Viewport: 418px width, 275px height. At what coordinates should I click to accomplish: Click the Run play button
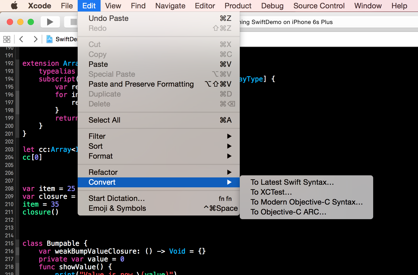tap(50, 22)
